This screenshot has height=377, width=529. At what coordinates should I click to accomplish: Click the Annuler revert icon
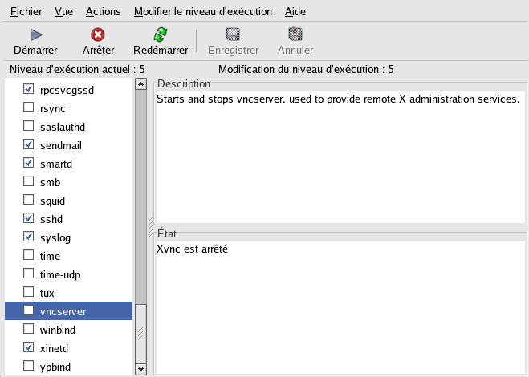295,34
